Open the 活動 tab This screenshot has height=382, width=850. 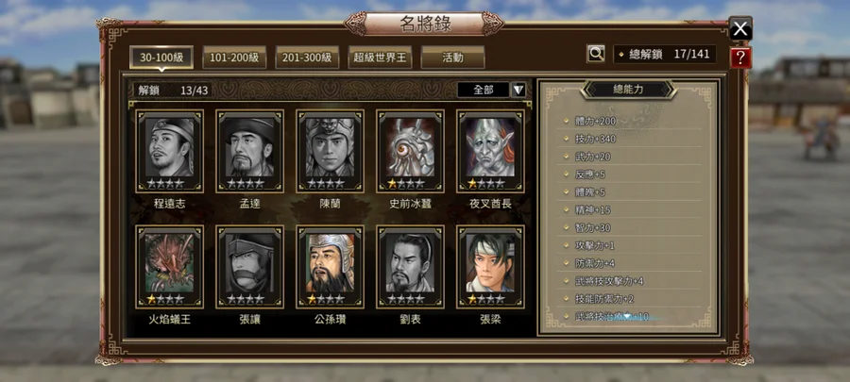pos(452,58)
